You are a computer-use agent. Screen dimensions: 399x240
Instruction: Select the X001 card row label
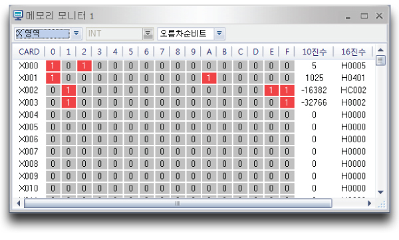(29, 78)
